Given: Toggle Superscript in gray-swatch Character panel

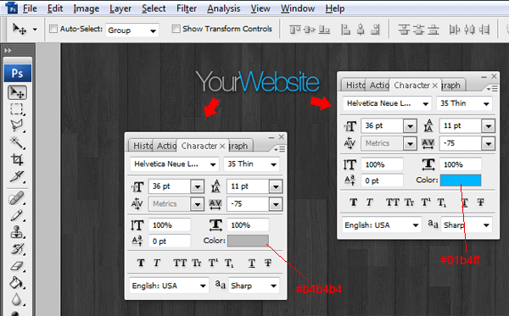Looking at the screenshot, I should (213, 263).
